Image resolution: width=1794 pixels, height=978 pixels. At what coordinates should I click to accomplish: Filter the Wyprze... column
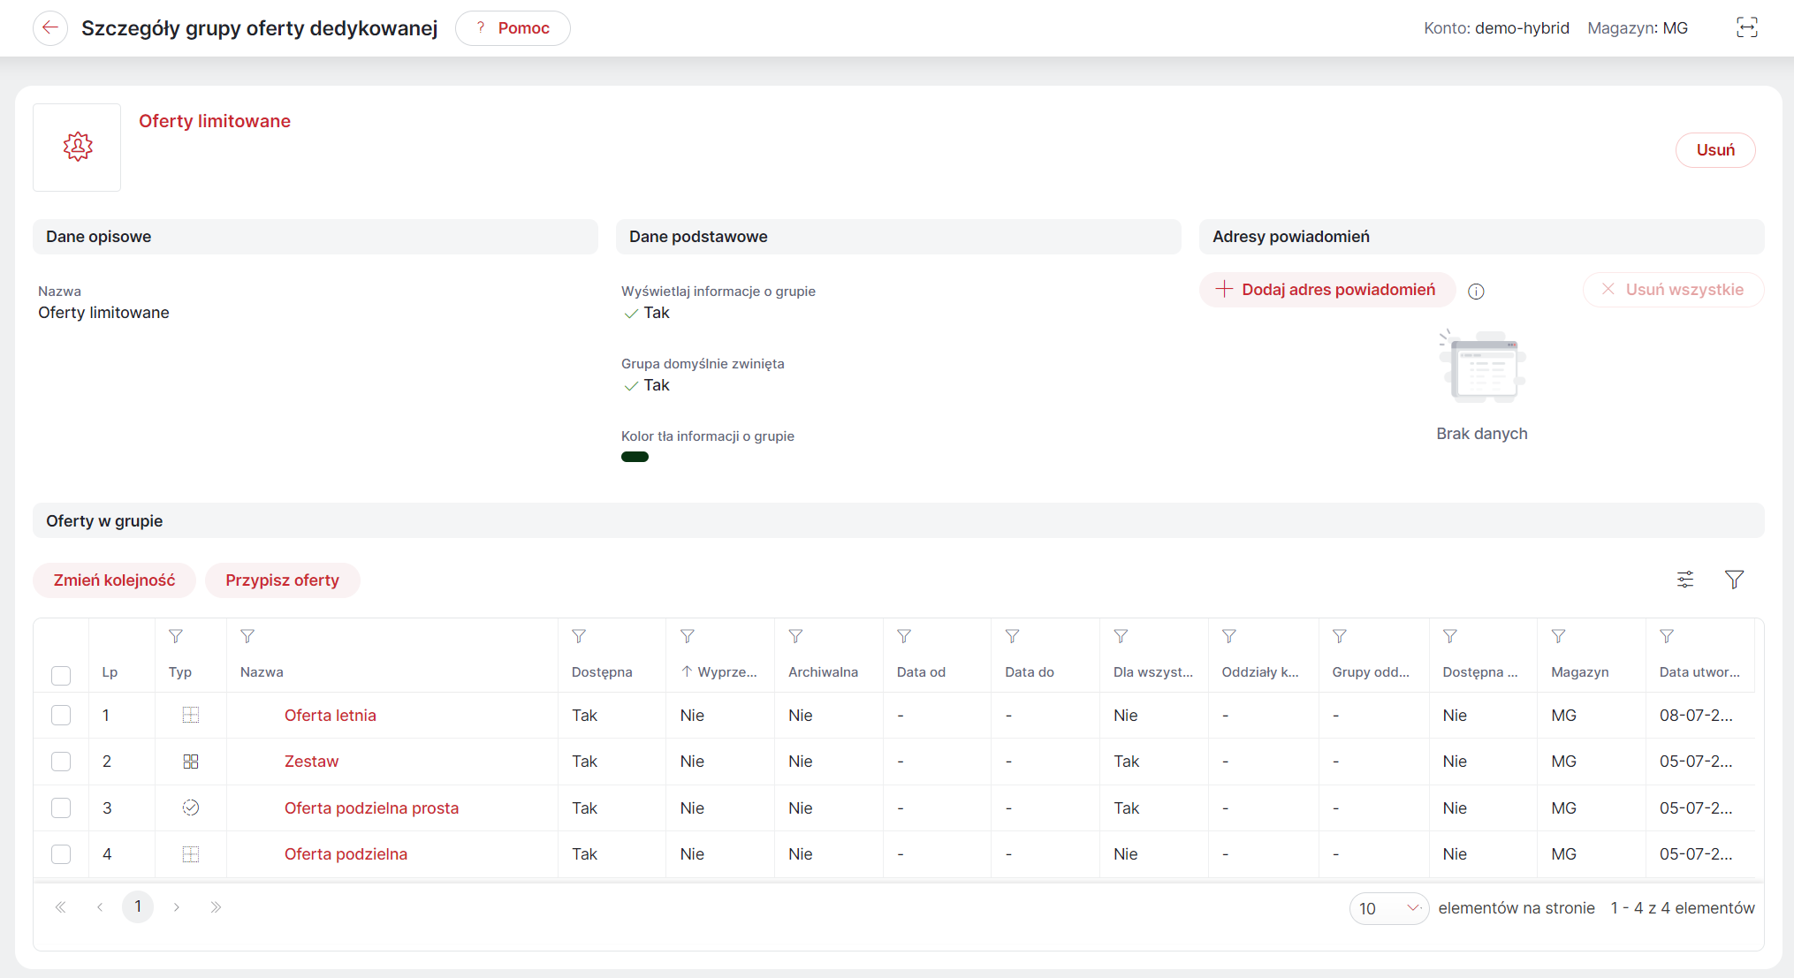[688, 636]
